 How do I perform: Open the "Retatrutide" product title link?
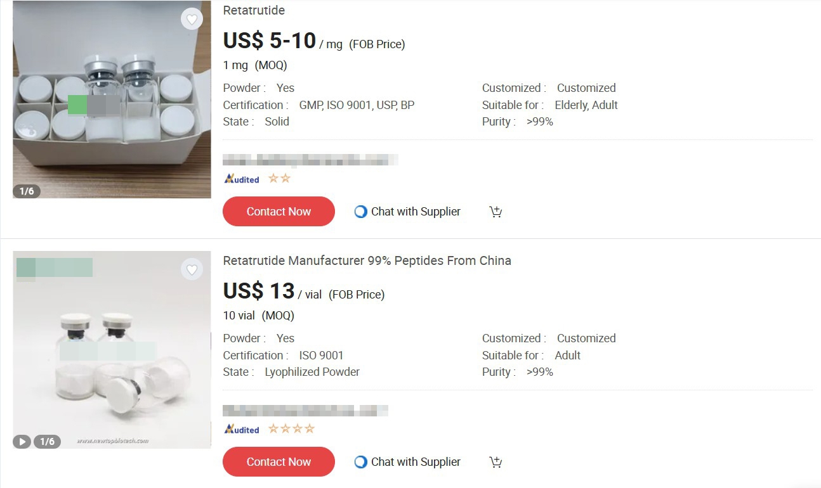click(253, 10)
